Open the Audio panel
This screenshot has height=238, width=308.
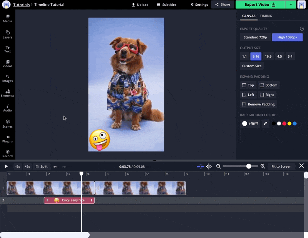coord(7,108)
